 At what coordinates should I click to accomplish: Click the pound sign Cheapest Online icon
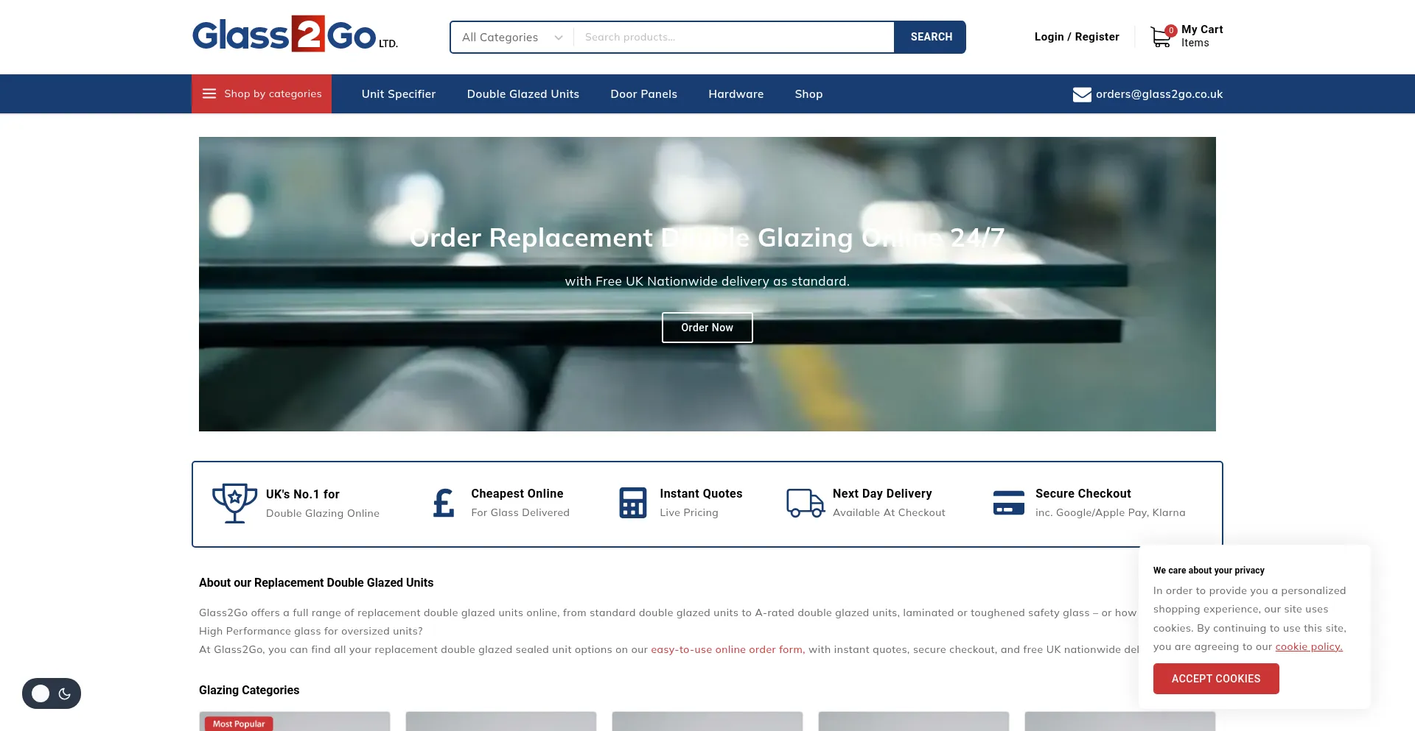(x=443, y=504)
